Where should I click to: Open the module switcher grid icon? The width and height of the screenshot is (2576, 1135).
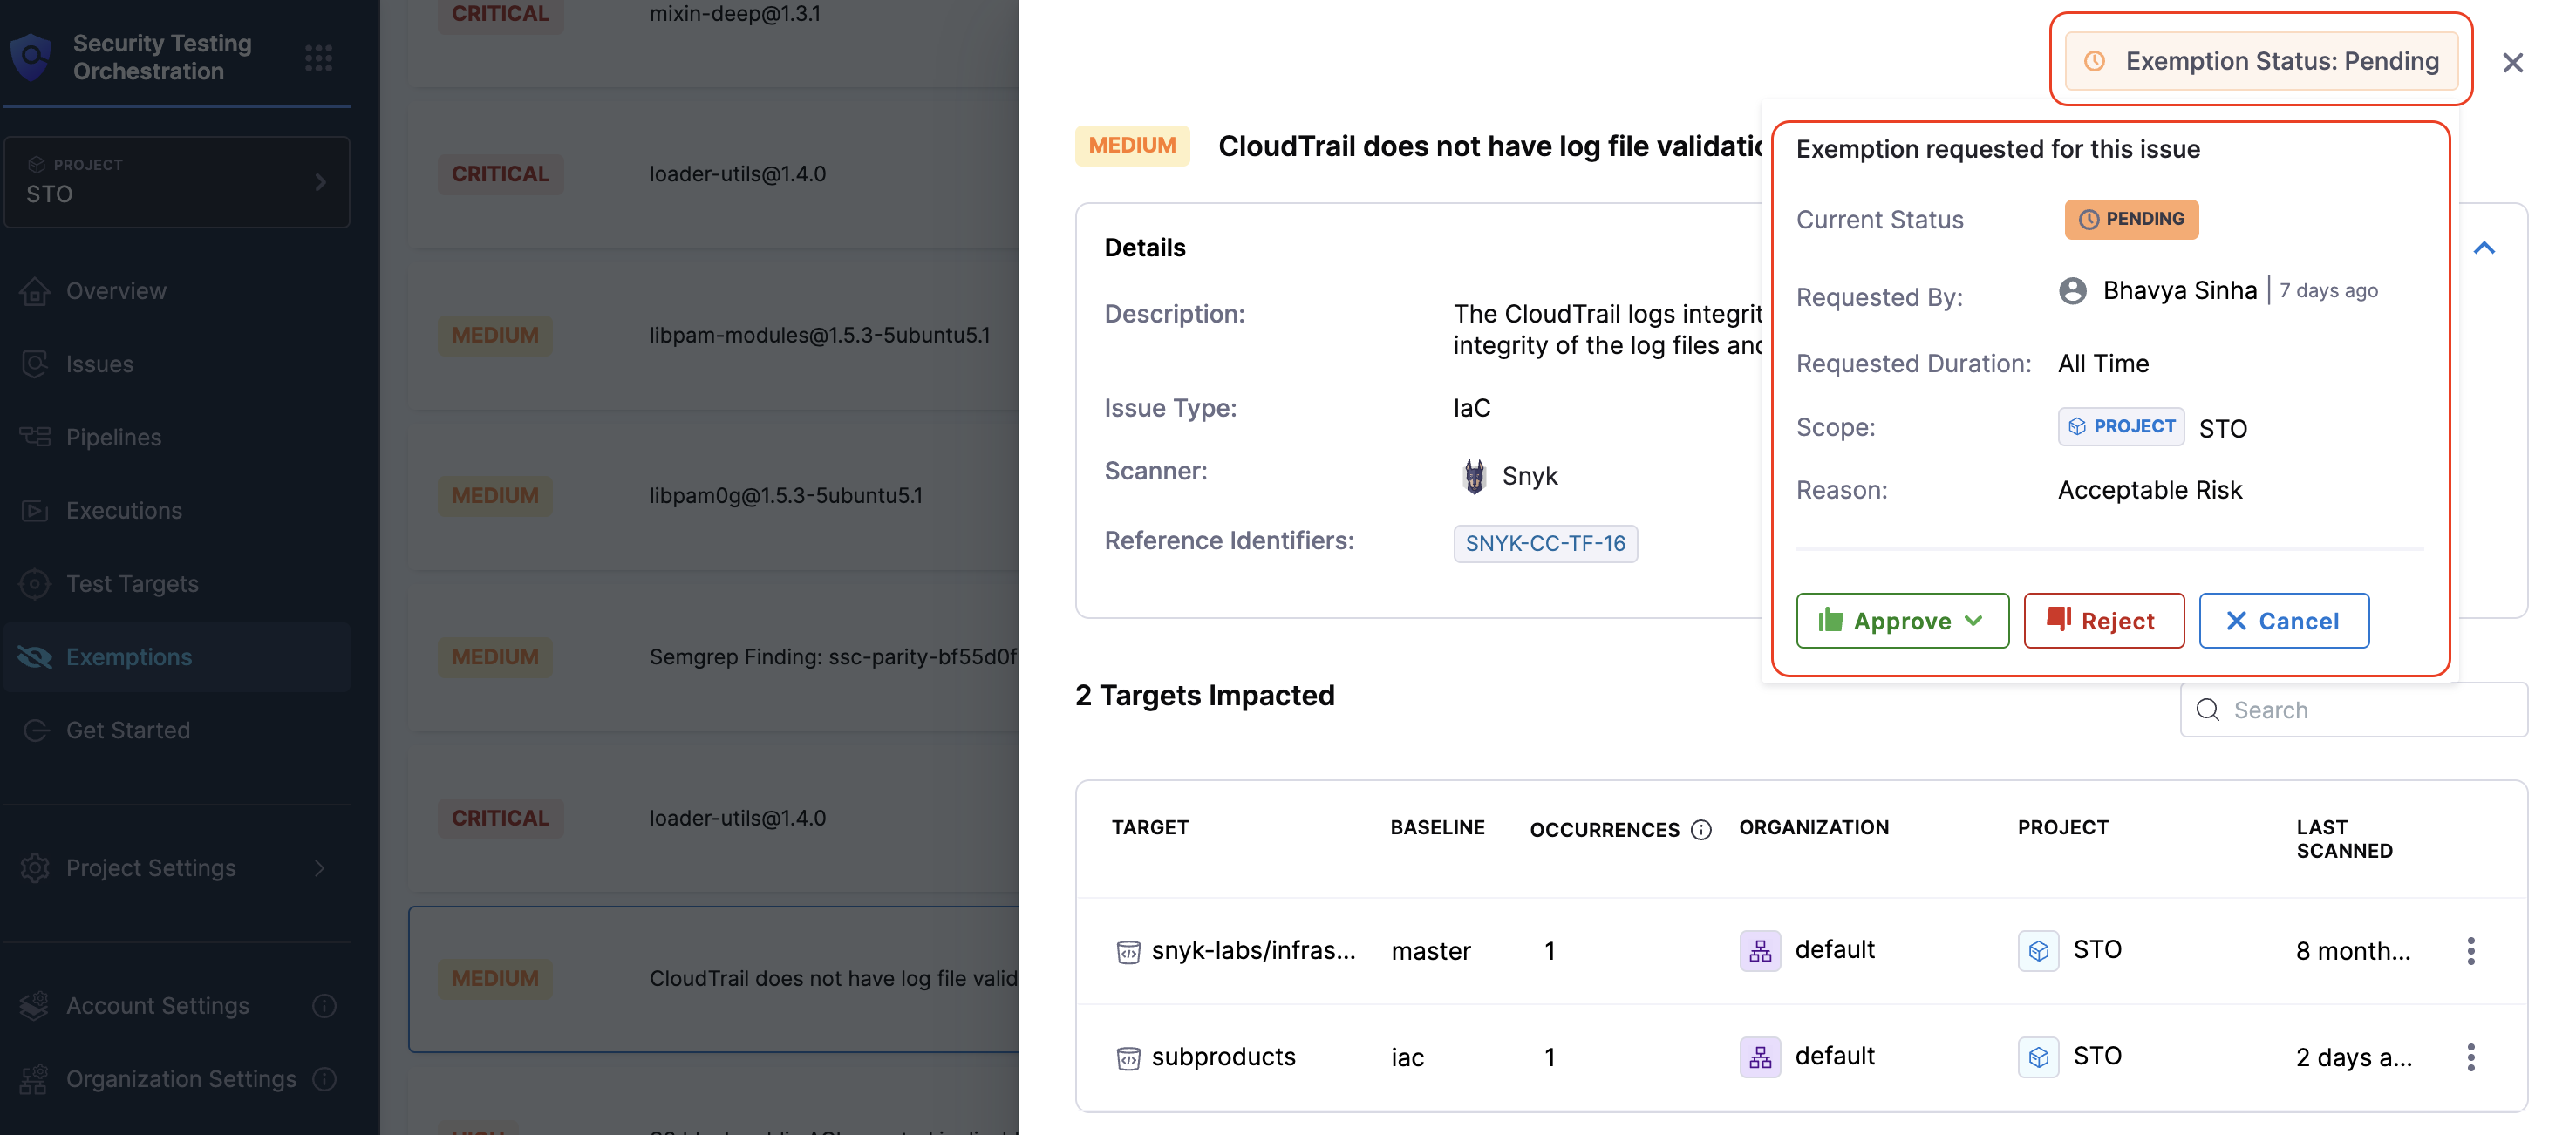pyautogui.click(x=318, y=58)
